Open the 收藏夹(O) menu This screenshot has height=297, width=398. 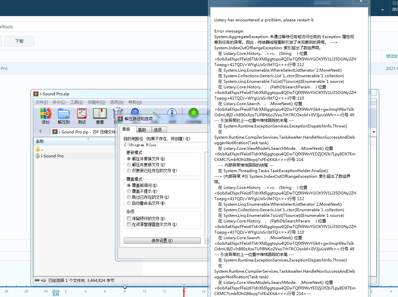pos(97,102)
